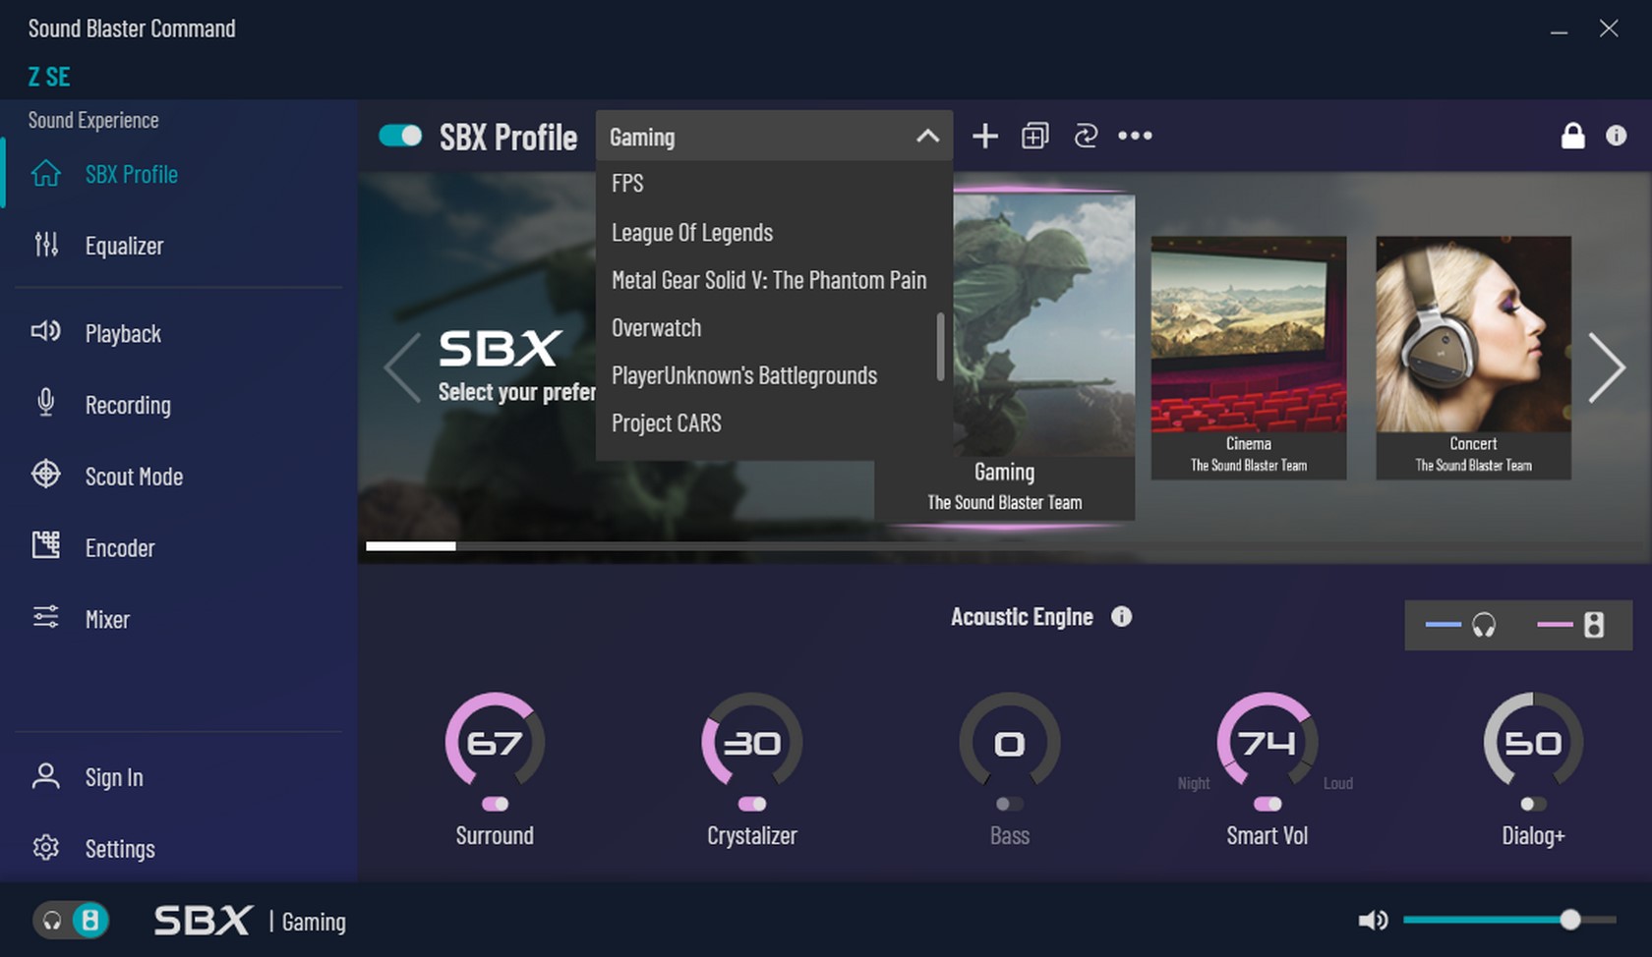The image size is (1652, 957).
Task: Click the Surround level dial
Action: coord(495,741)
